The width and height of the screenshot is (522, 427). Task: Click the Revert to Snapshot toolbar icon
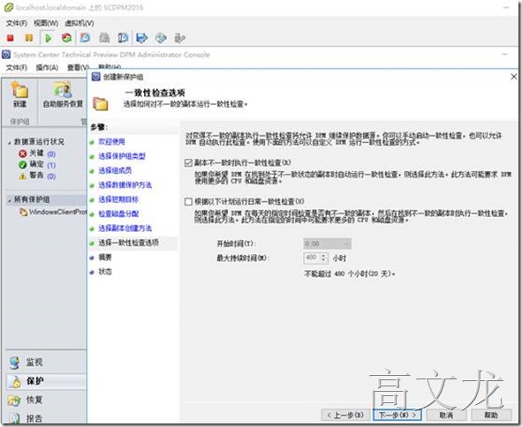point(104,38)
